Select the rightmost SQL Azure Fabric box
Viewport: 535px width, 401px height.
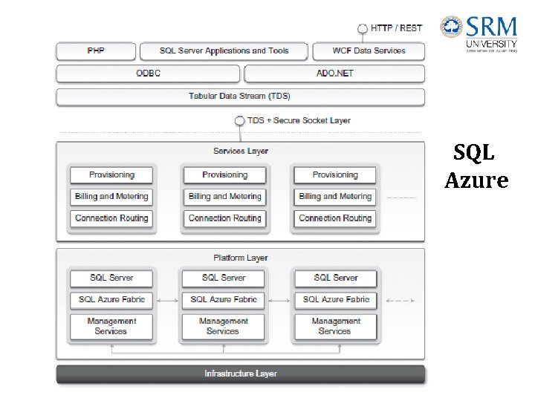click(x=336, y=300)
